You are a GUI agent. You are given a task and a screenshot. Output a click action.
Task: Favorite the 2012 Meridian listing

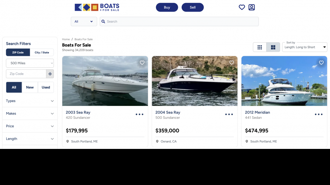tap(321, 63)
